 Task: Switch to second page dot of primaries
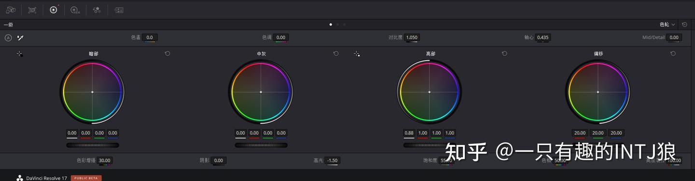[x=337, y=24]
